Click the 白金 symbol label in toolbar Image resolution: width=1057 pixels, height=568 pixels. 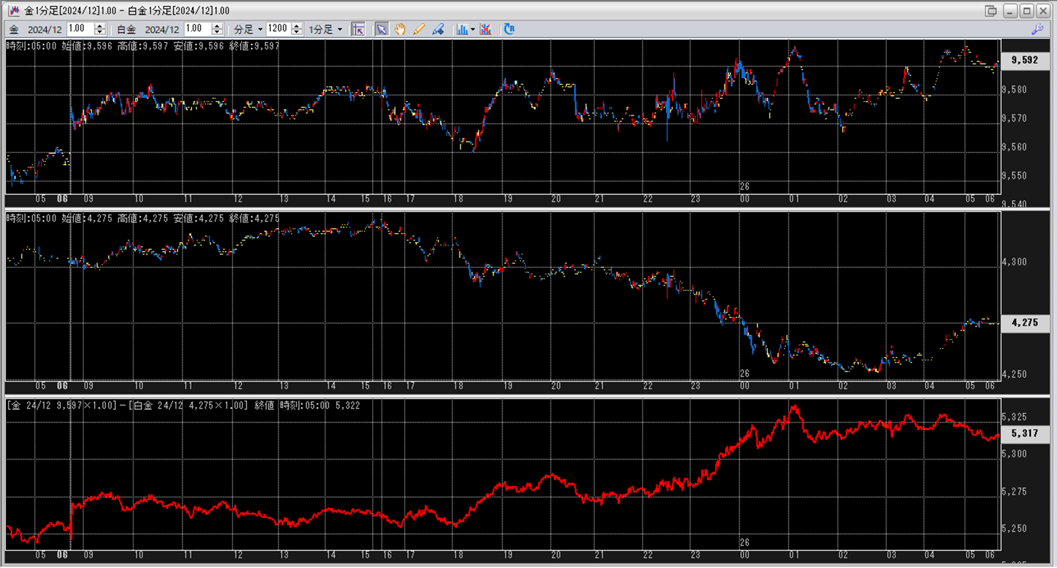pos(126,29)
